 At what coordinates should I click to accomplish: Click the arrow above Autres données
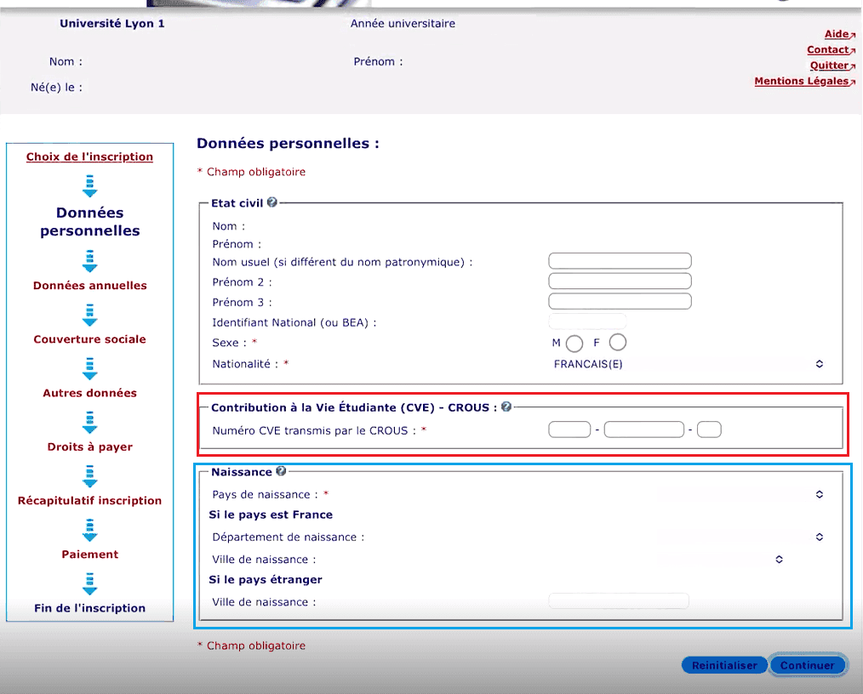tap(89, 367)
